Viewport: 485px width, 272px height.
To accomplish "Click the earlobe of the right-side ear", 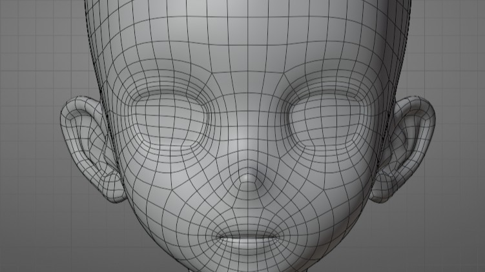I will click(382, 189).
